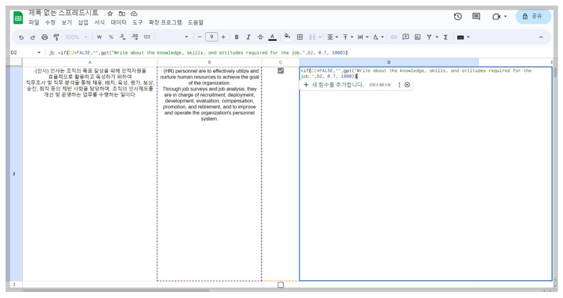563x298 pixels.
Task: Open the comments panel icon
Action: (x=476, y=17)
